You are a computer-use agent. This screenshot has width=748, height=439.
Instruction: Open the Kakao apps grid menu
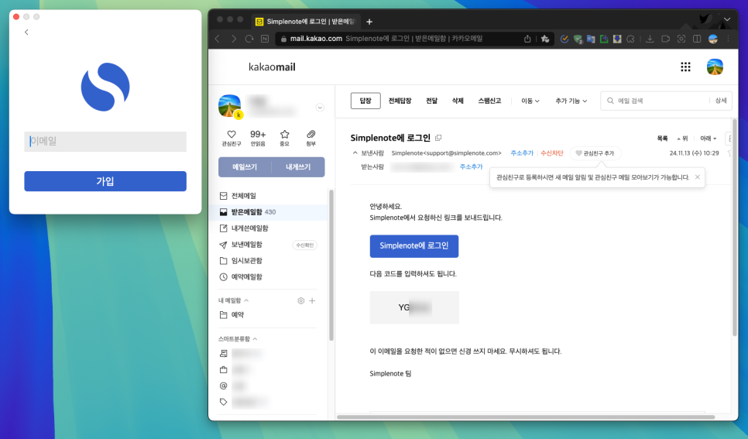(x=685, y=67)
